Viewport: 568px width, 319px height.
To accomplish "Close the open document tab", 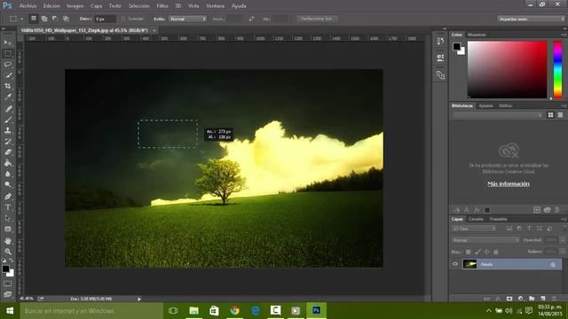I will point(154,31).
